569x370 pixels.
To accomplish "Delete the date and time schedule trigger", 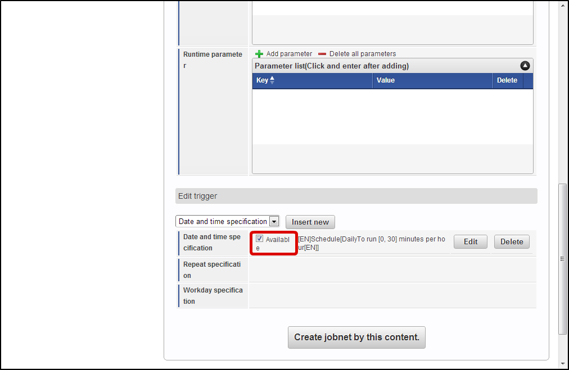I will (x=512, y=242).
